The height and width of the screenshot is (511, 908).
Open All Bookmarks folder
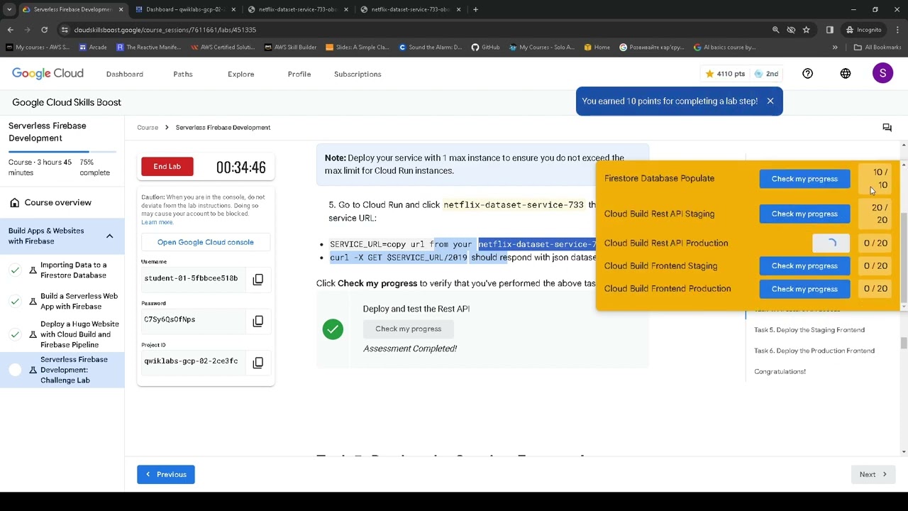click(x=877, y=48)
